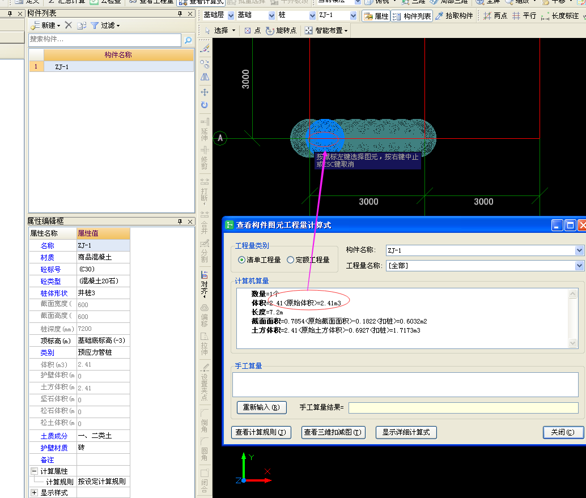Viewport: 586px width, 498px height.
Task: Select the 闭合 close shape tool
Action: click(205, 482)
